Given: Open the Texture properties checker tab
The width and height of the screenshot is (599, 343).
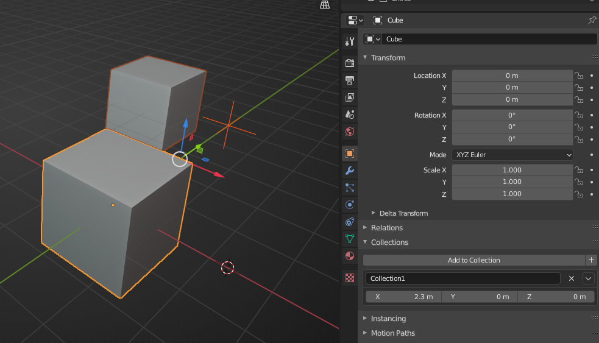Looking at the screenshot, I should (x=350, y=278).
